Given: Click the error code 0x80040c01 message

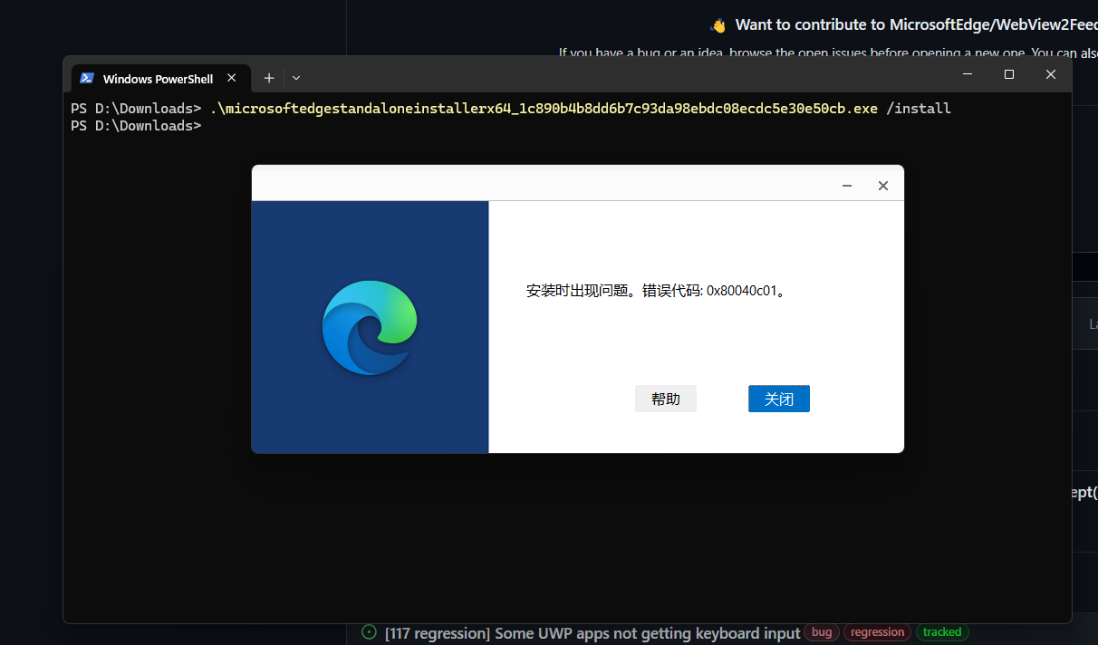Looking at the screenshot, I should (656, 292).
